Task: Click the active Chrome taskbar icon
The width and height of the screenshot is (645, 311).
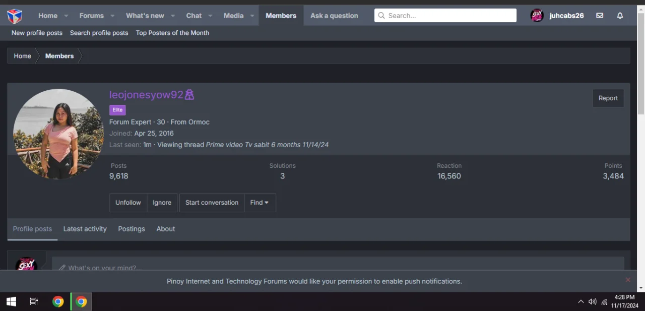Action: (x=81, y=301)
